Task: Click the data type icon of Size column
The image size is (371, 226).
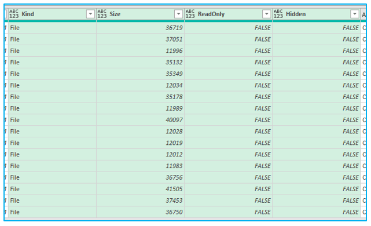Action: point(102,14)
